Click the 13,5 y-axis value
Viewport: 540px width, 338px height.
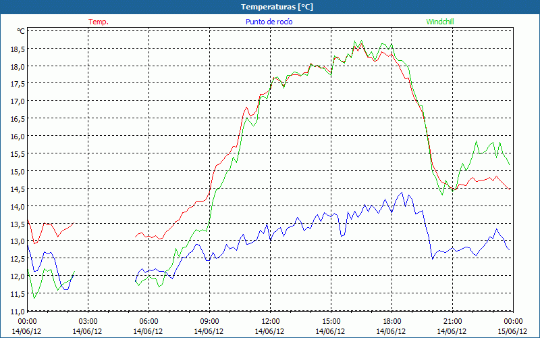[18, 224]
